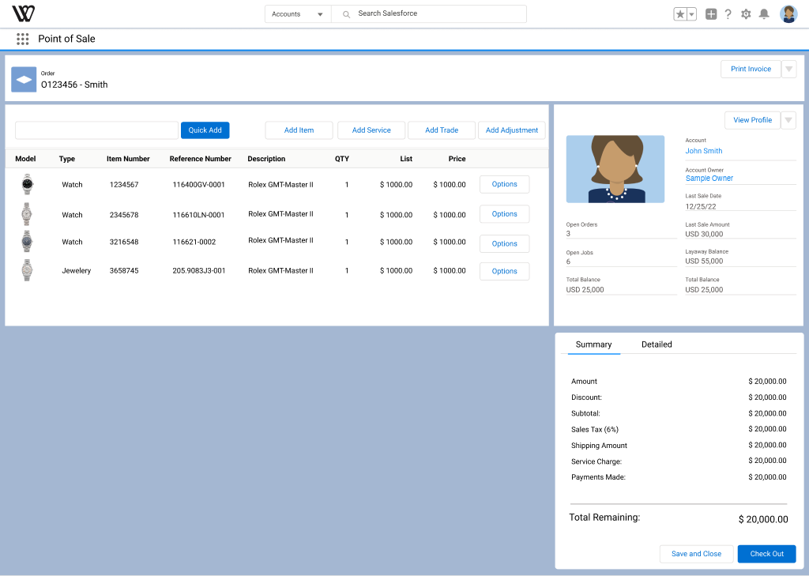The image size is (809, 576).
Task: Expand the arrow beside Print Invoice
Action: click(x=789, y=70)
